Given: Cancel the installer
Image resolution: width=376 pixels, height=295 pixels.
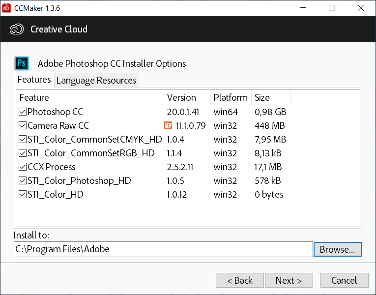Looking at the screenshot, I should tap(345, 280).
